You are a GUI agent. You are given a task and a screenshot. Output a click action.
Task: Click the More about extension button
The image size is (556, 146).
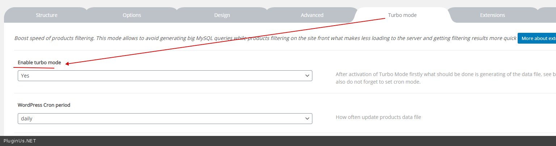point(538,38)
